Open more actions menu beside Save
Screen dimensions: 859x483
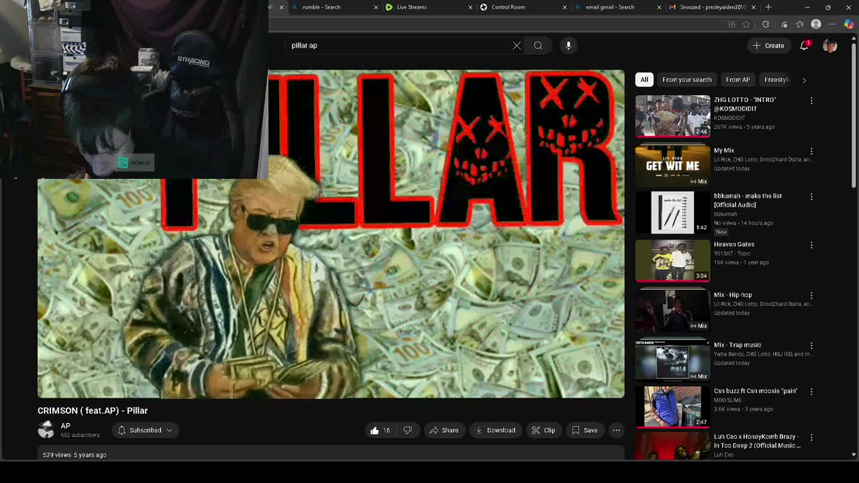(x=616, y=430)
